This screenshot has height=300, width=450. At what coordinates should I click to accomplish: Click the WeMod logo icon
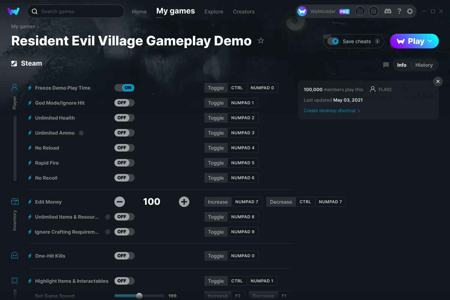coord(13,11)
